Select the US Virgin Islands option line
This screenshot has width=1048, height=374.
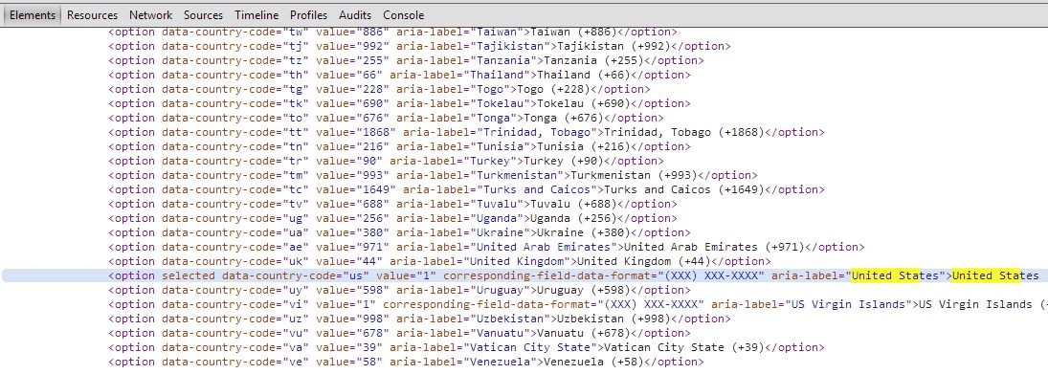click(x=578, y=304)
